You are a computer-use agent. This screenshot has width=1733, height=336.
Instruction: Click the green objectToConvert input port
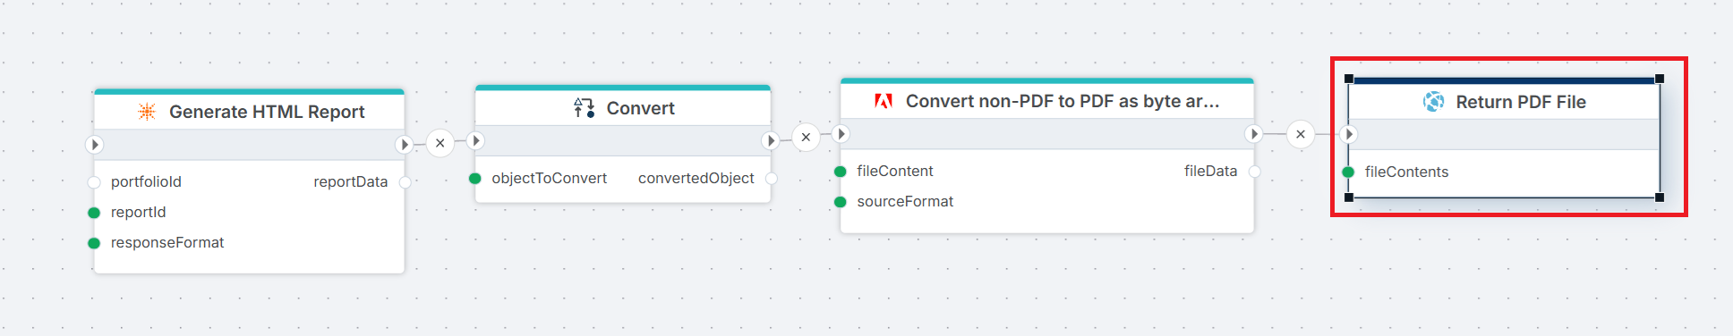pyautogui.click(x=475, y=179)
